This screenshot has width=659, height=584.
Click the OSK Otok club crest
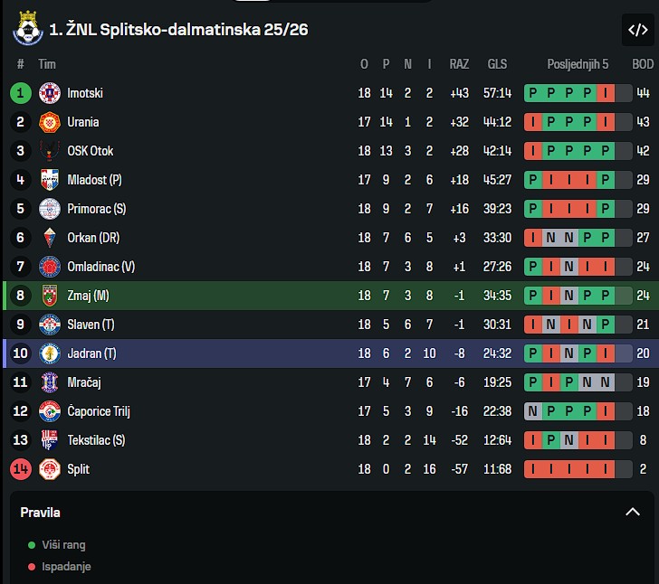pos(50,151)
